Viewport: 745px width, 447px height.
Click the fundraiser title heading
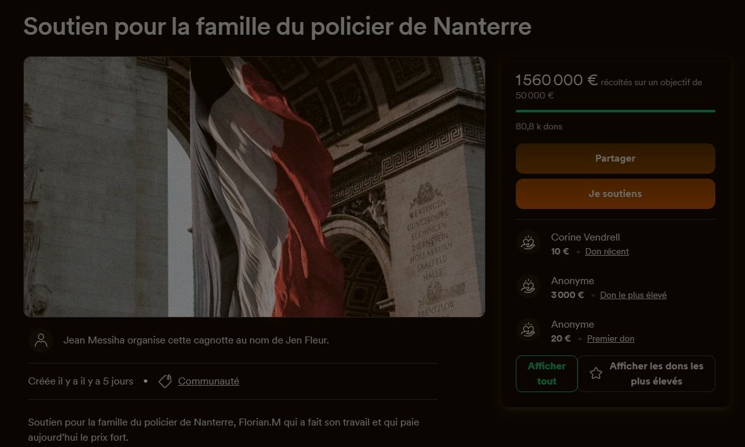[277, 27]
